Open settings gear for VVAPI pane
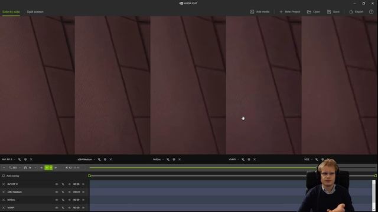The height and width of the screenshot is (212, 378). 249,160
